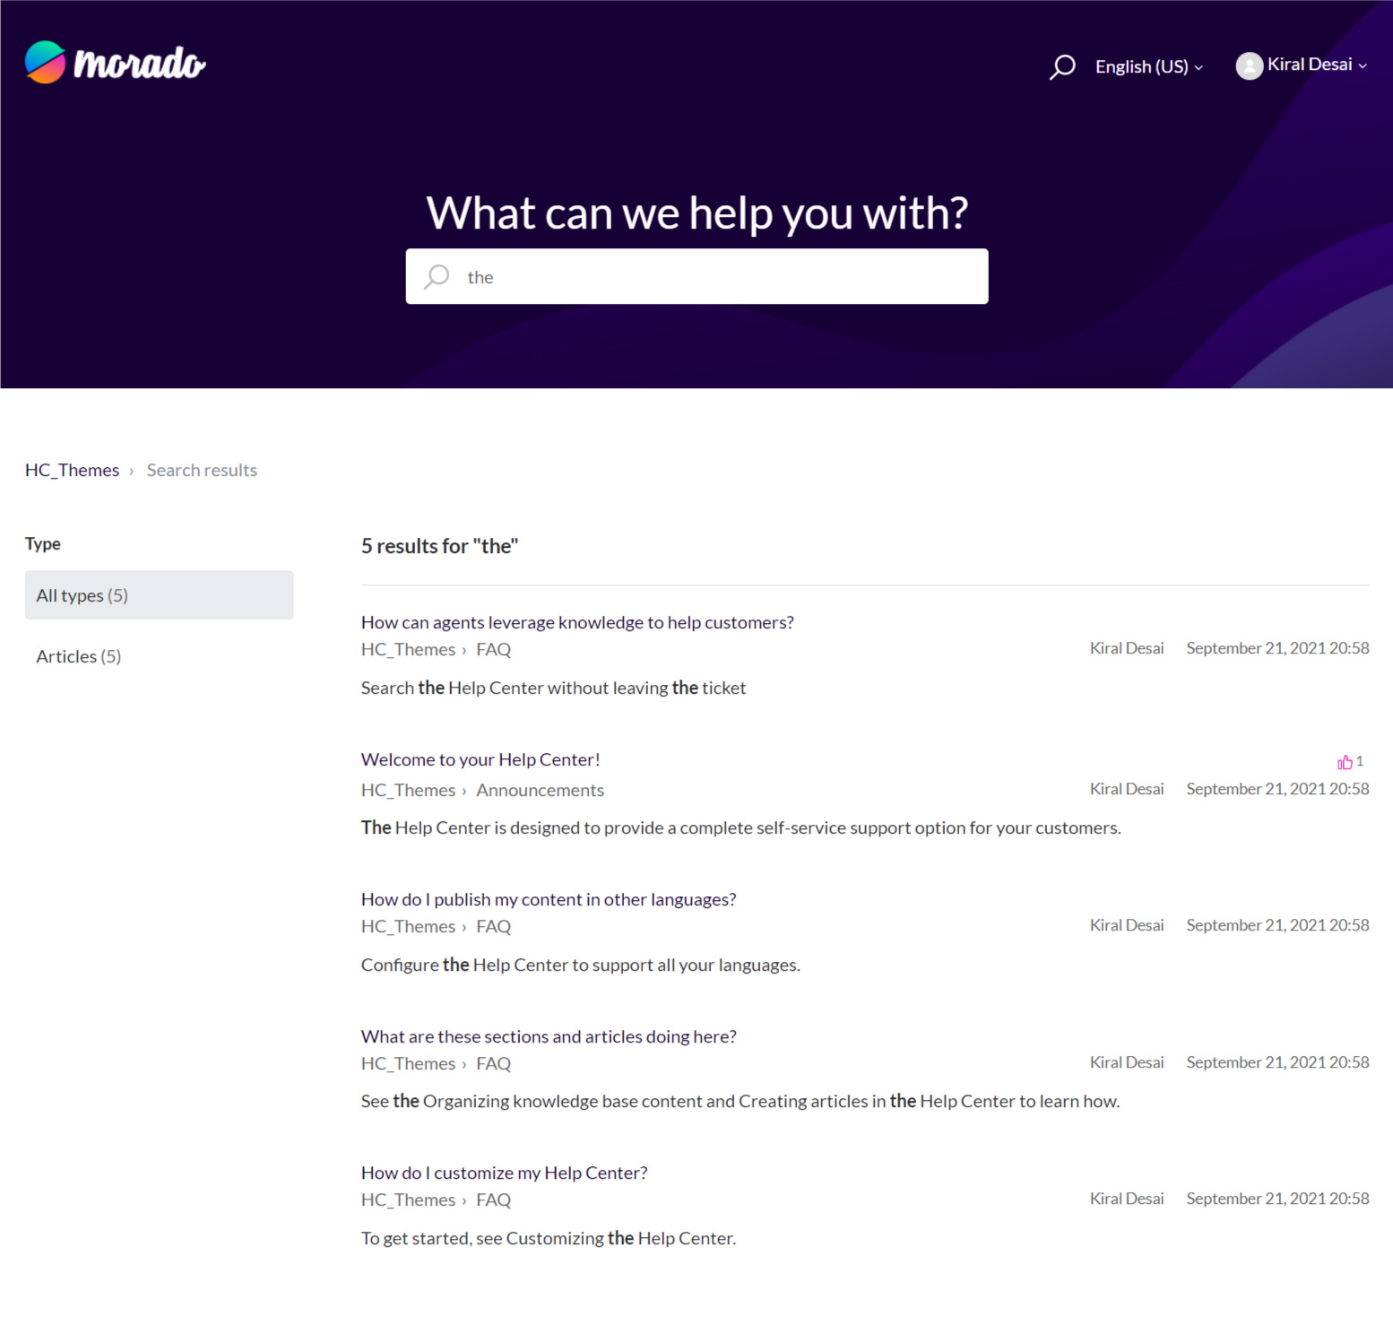The height and width of the screenshot is (1325, 1393).
Task: Open "How do I publish my content" article
Action: [x=549, y=899]
